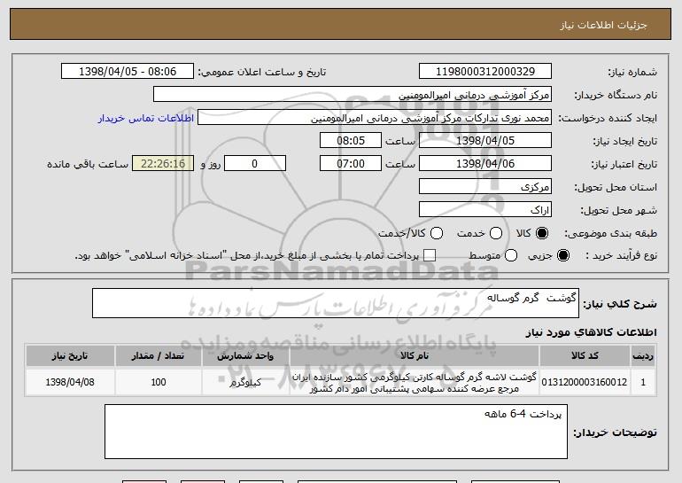Screen dimensions: 682x483
Task: Select the خدمت radio button
Action: [x=496, y=233]
